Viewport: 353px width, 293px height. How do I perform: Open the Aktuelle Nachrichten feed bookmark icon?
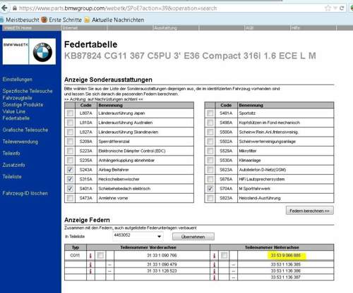pos(87,20)
